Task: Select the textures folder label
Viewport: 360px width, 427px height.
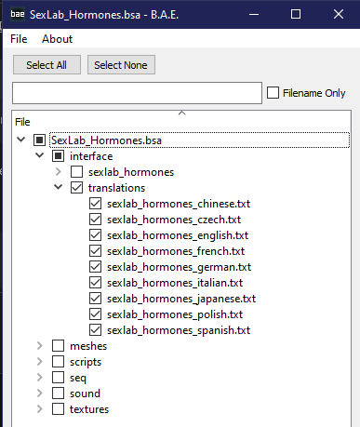Action: click(x=89, y=409)
